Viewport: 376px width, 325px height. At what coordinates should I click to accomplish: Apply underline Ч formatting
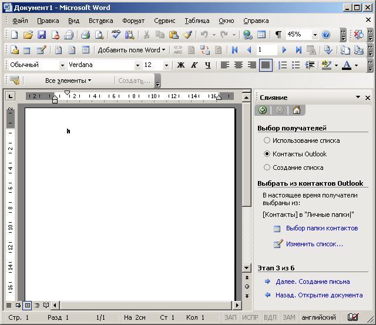[208, 65]
